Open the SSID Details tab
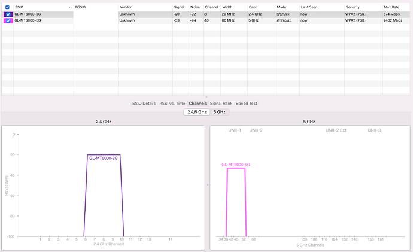This screenshot has width=413, height=252. (144, 104)
